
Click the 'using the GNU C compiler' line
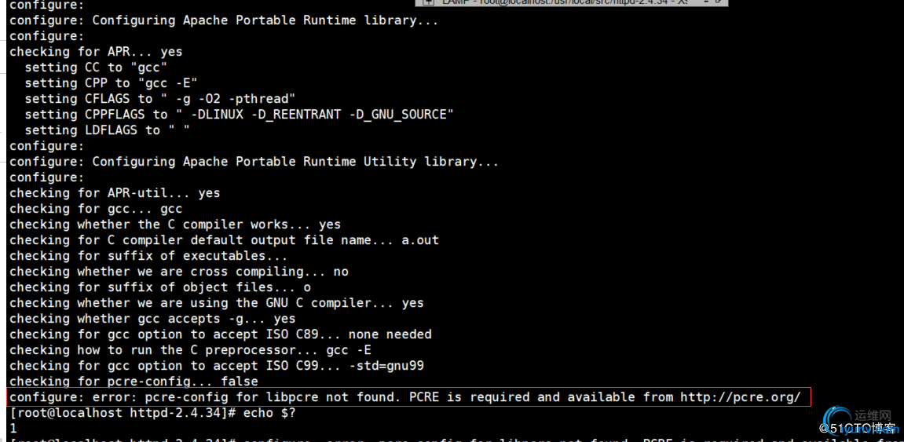pos(217,302)
